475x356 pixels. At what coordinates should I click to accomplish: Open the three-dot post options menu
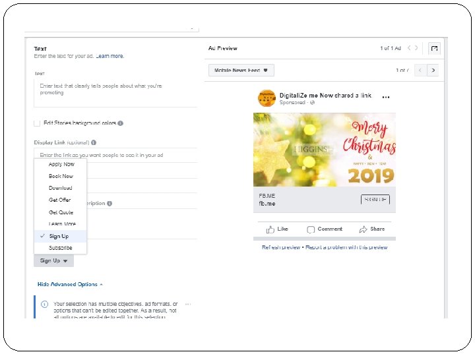(386, 97)
